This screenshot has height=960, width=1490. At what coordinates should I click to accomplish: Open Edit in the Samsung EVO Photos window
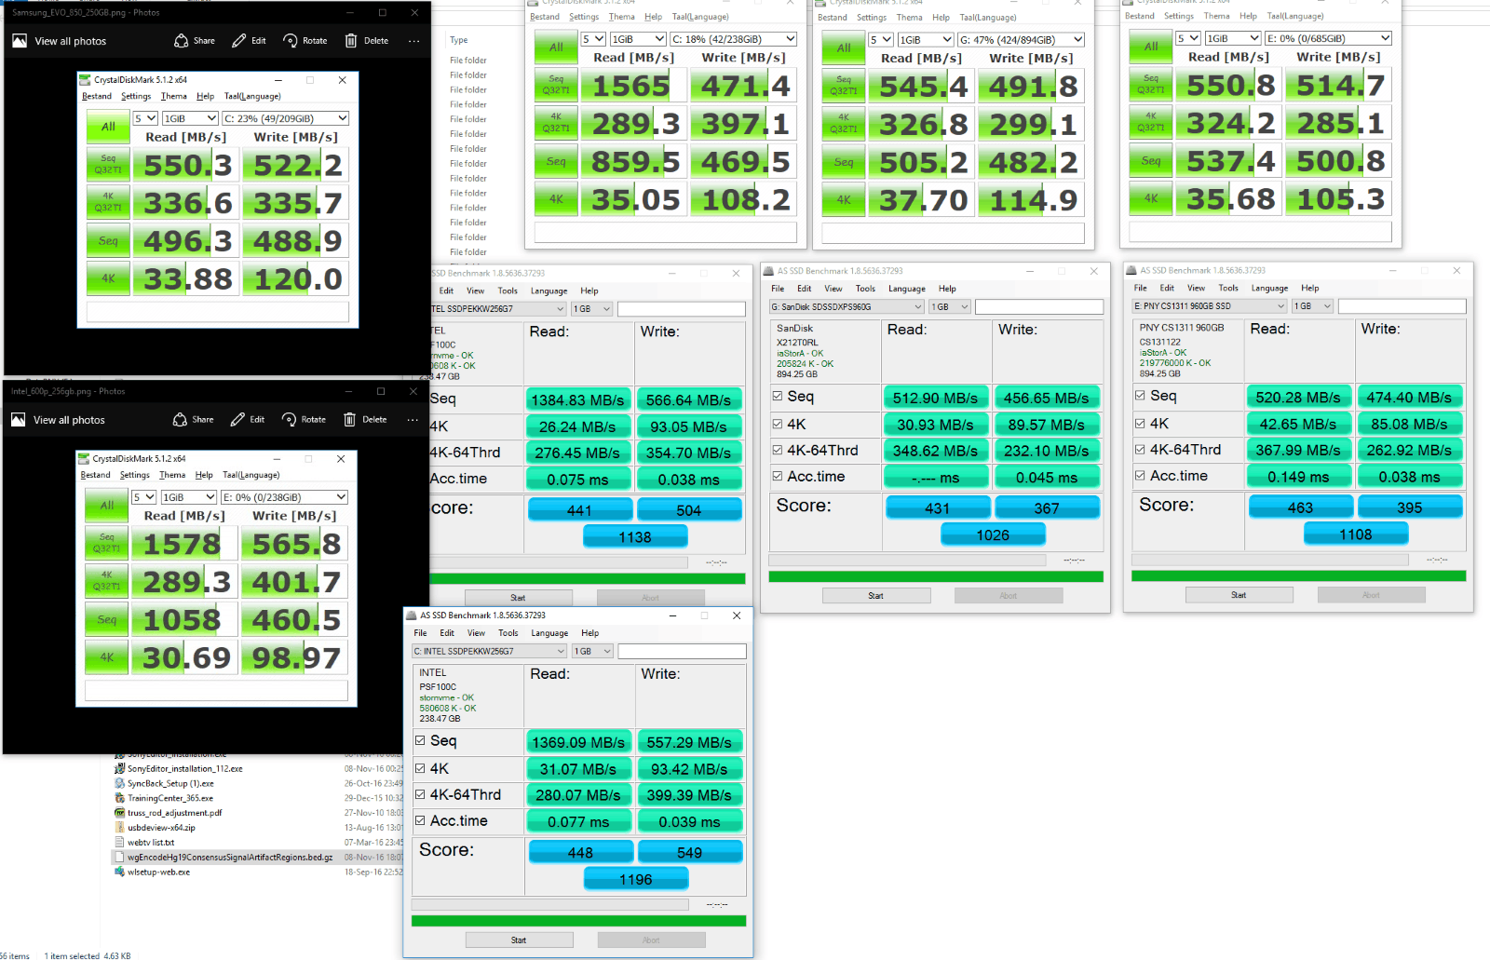[x=249, y=41]
